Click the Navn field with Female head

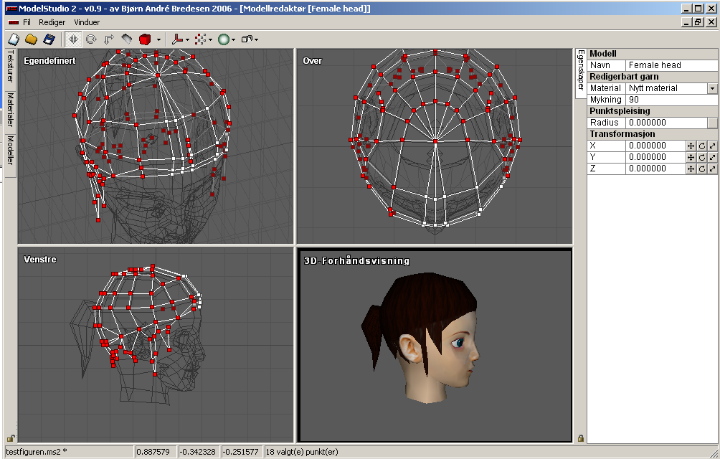pos(671,65)
